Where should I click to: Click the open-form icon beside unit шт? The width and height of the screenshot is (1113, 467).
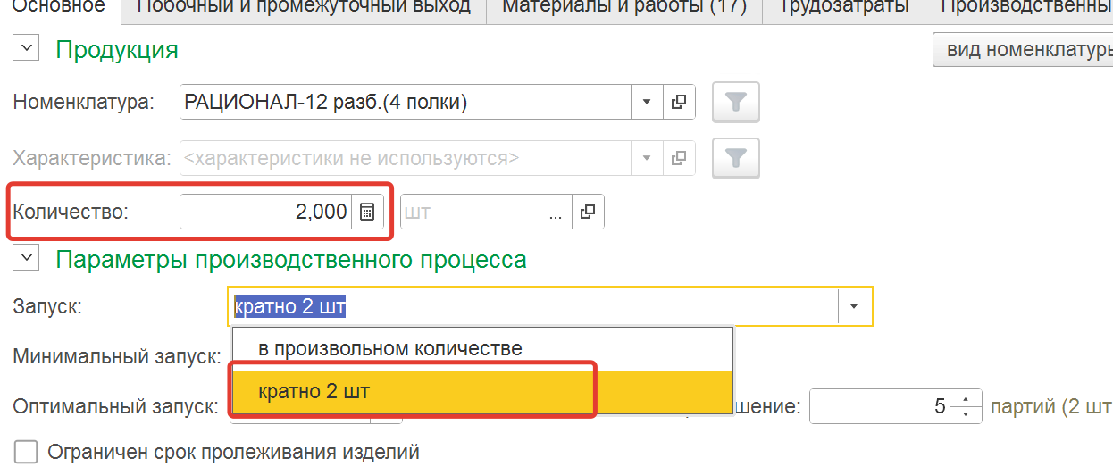click(587, 213)
